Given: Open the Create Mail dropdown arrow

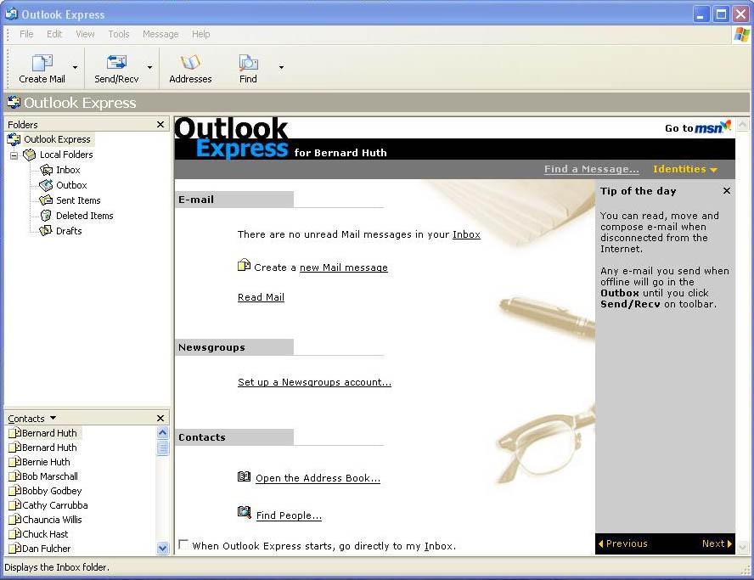Looking at the screenshot, I should [75, 67].
